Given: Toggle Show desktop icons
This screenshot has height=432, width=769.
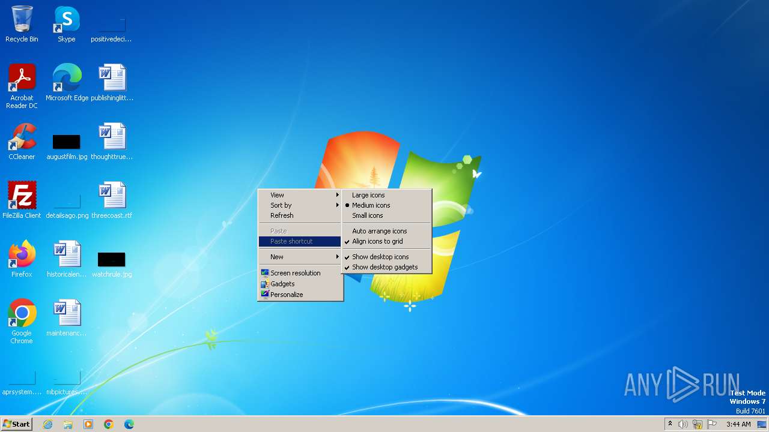Looking at the screenshot, I should coord(386,257).
